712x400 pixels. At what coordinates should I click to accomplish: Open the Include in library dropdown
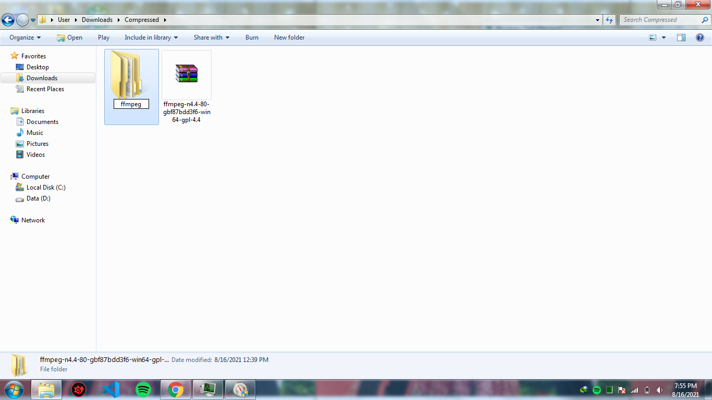(151, 37)
